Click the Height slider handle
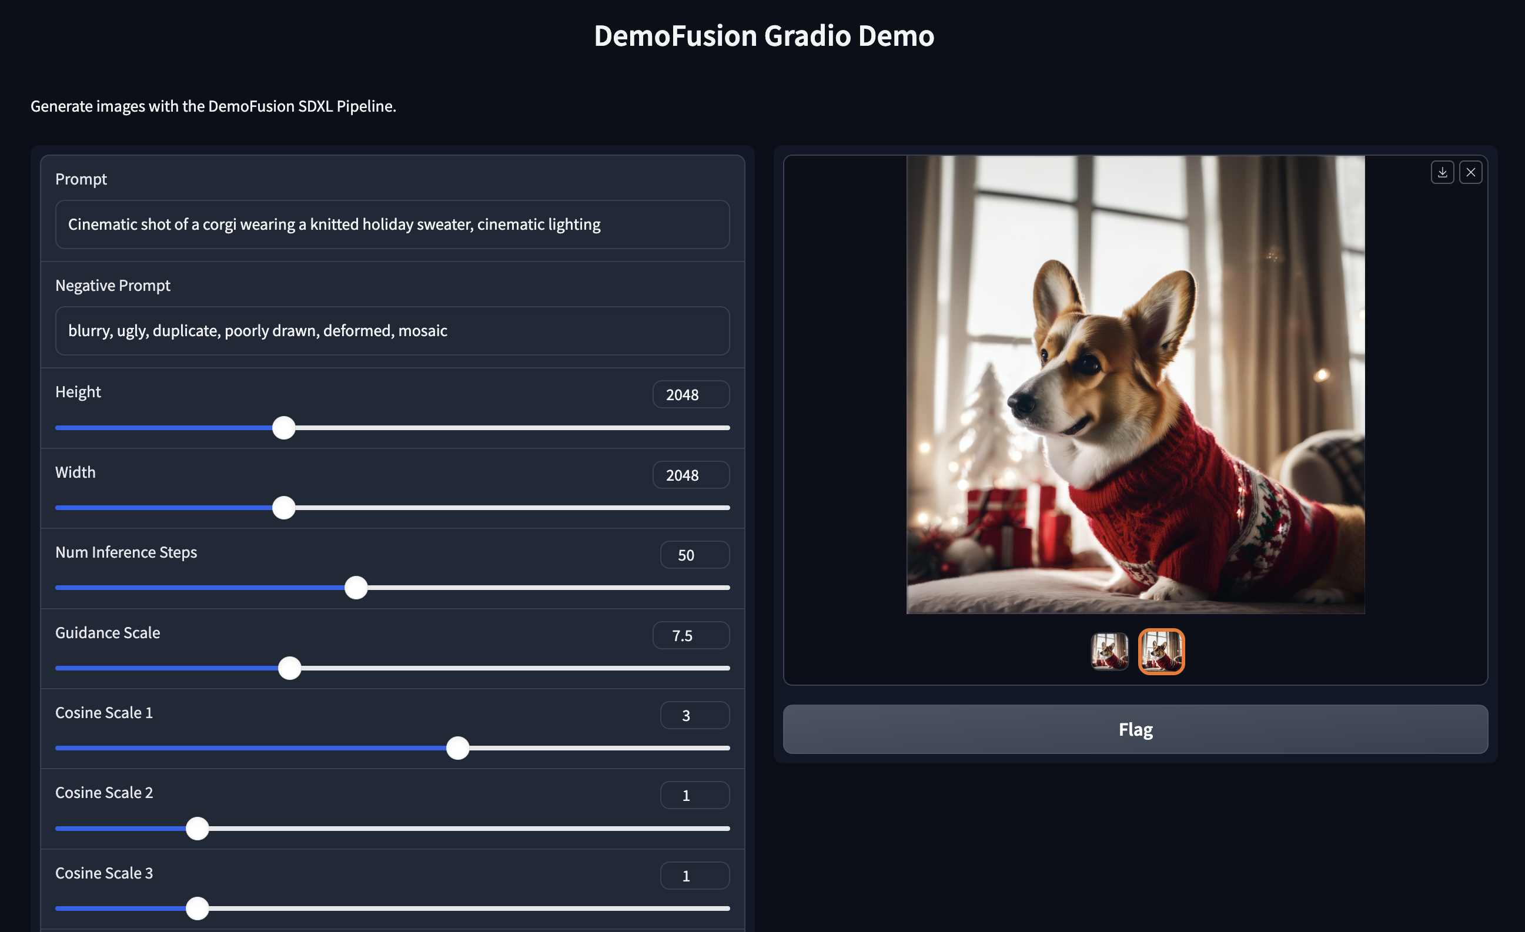This screenshot has width=1525, height=932. [283, 428]
